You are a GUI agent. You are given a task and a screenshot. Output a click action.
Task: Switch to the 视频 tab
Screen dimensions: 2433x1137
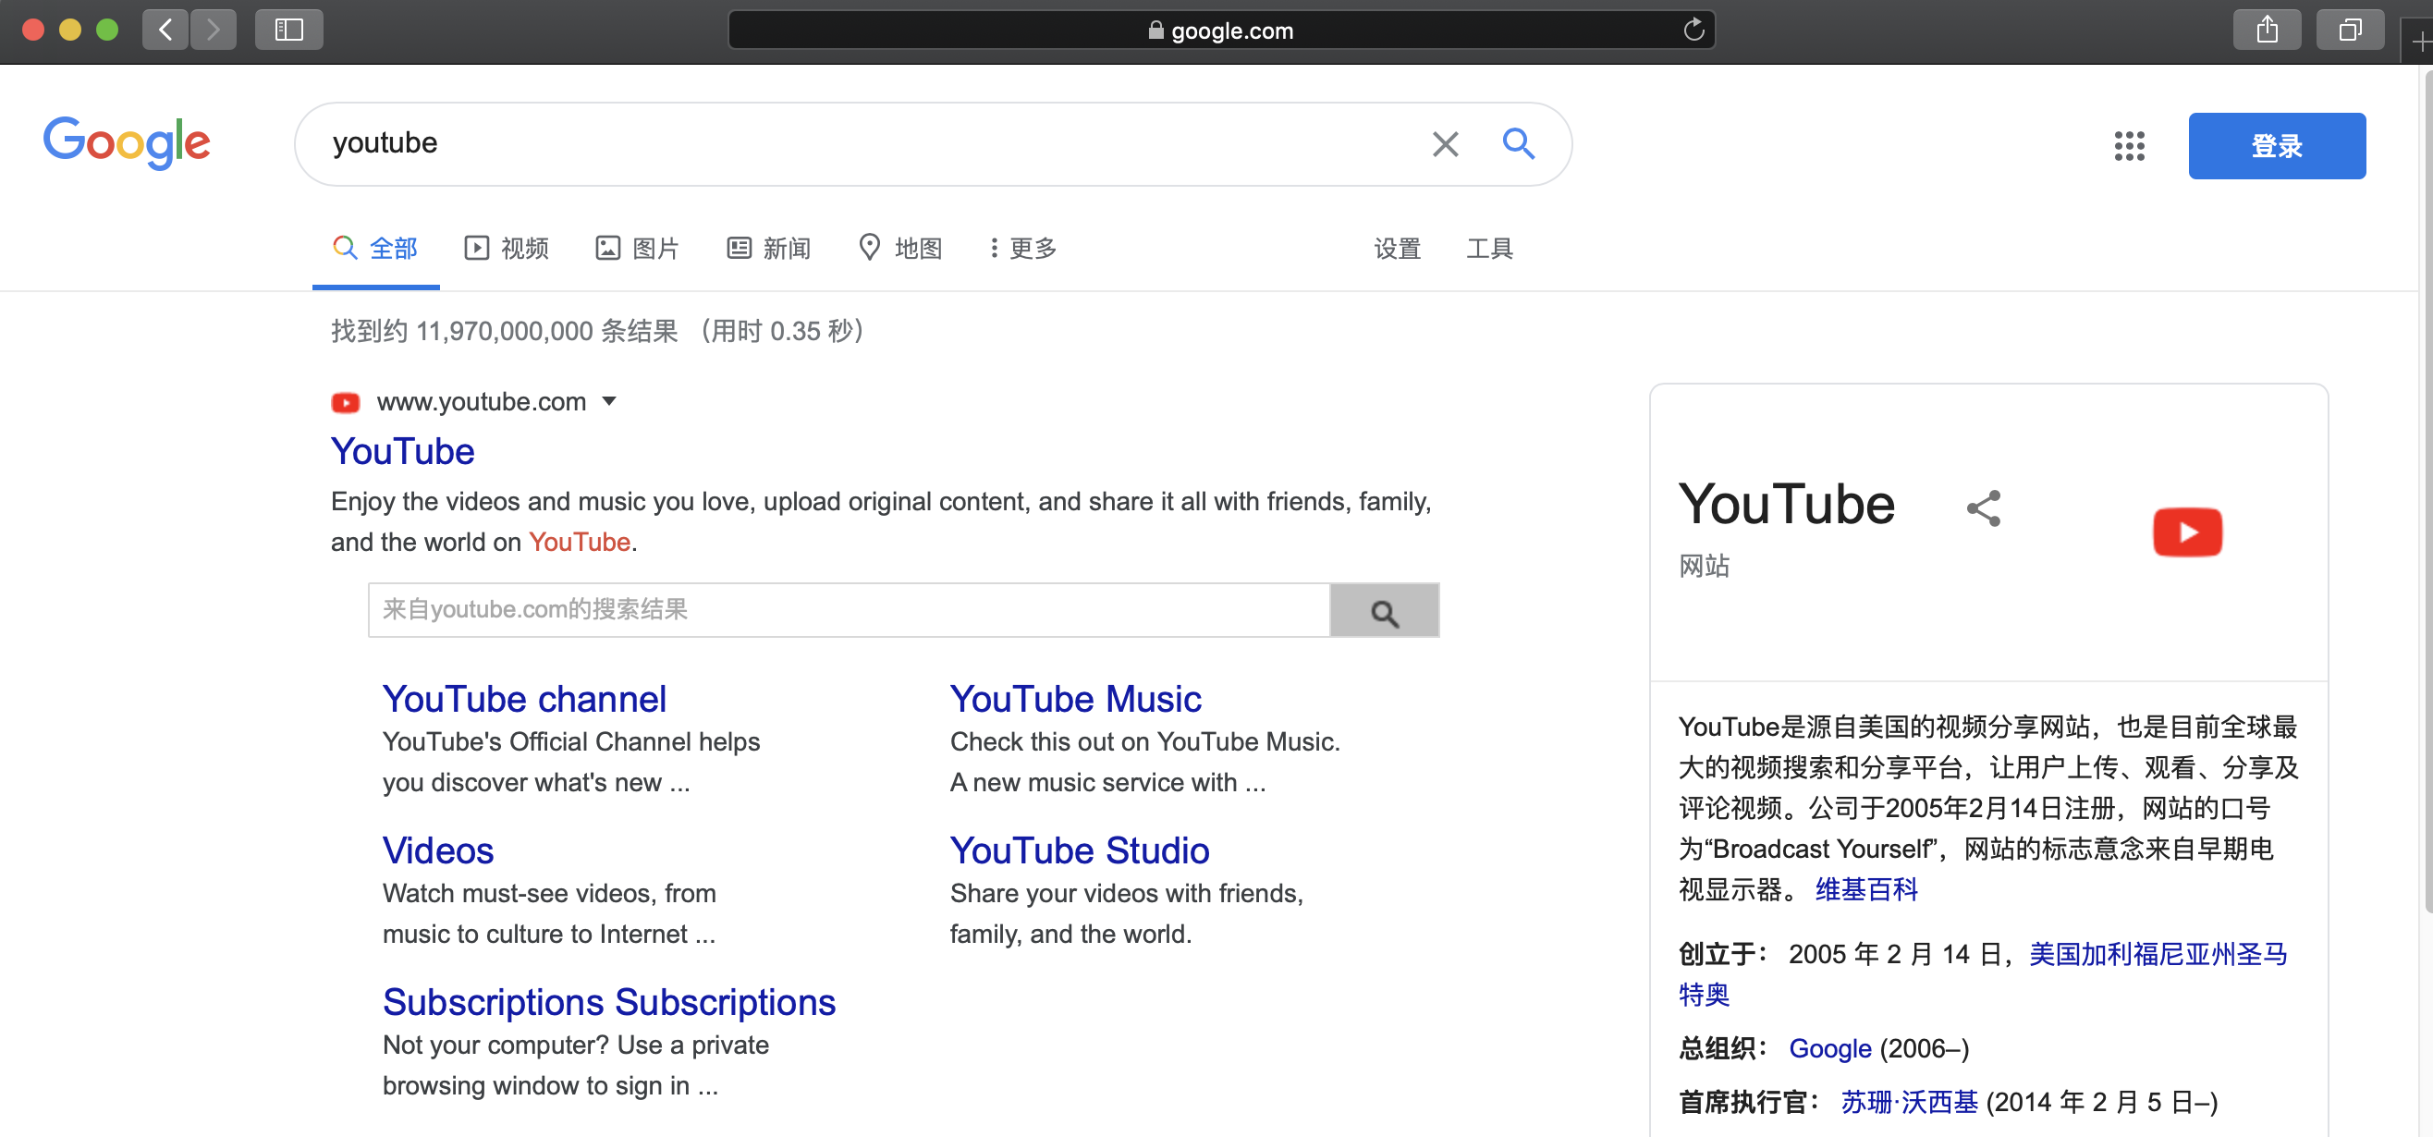(507, 249)
